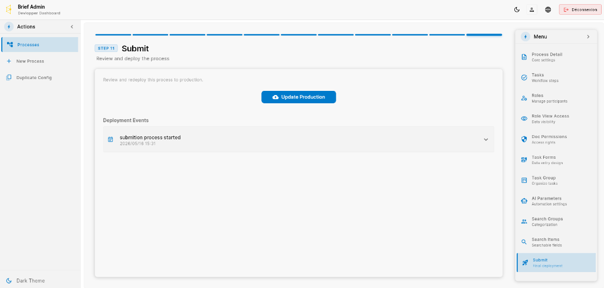This screenshot has width=604, height=288.
Task: Click the Submit rocket icon
Action: [x=525, y=263]
